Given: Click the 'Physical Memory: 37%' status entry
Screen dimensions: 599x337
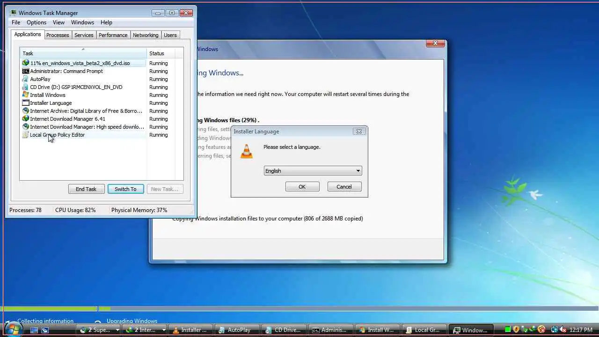Looking at the screenshot, I should click(139, 210).
